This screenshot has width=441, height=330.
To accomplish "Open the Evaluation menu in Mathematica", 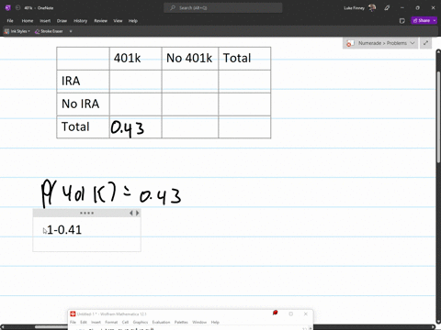I will point(161,322).
